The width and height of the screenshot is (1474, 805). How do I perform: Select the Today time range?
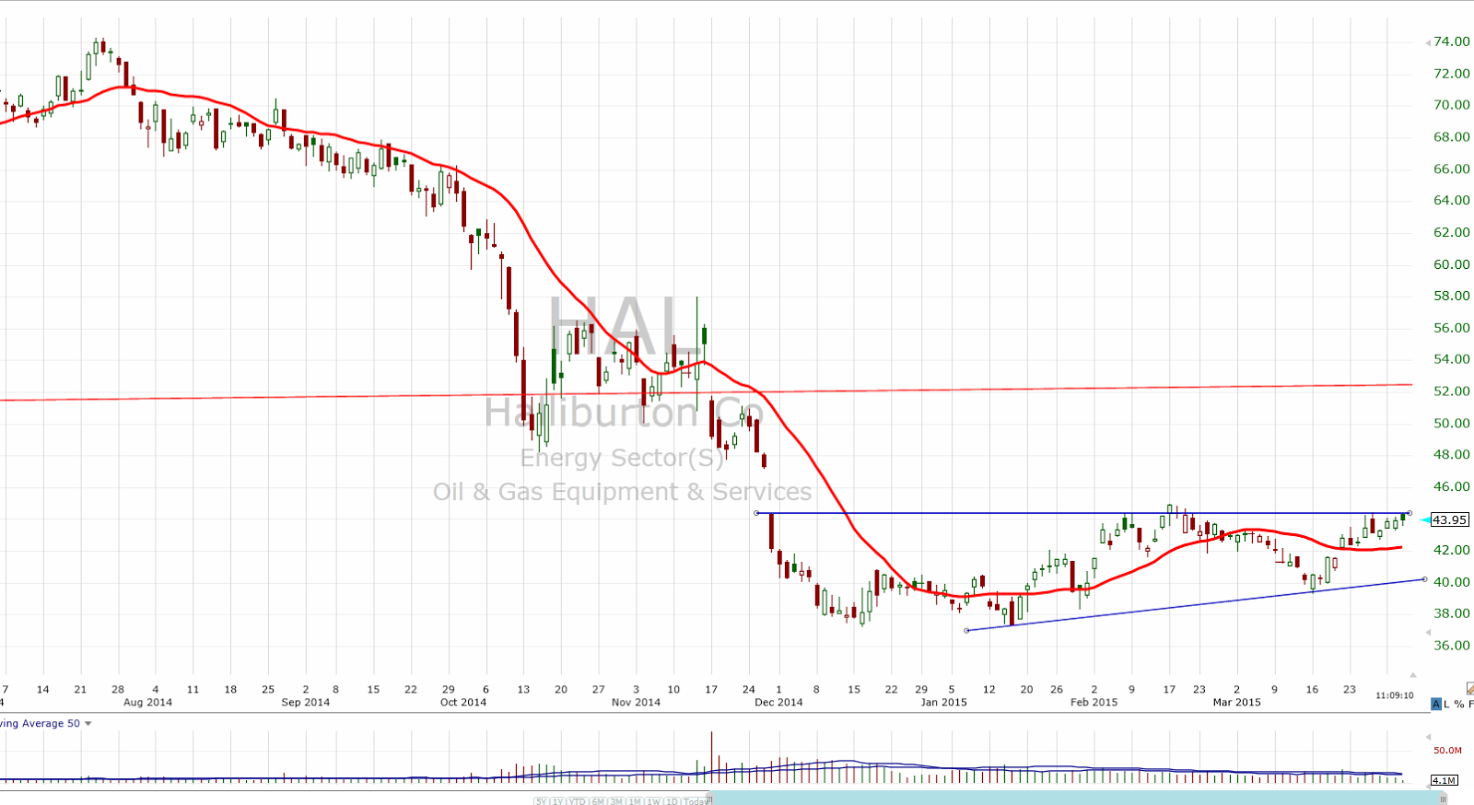coord(696,801)
